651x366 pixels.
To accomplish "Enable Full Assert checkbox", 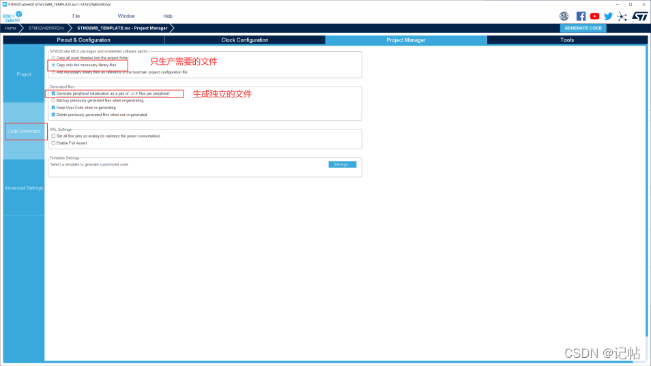I will tap(53, 143).
